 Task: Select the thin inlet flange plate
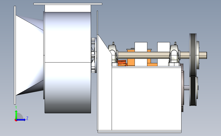click(x=15, y=55)
